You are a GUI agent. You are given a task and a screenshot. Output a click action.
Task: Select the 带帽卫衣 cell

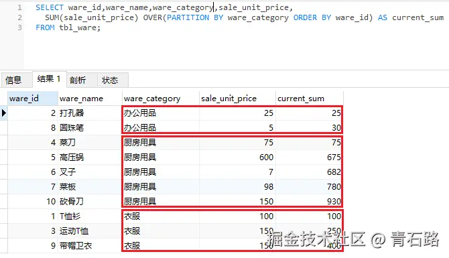coord(90,246)
